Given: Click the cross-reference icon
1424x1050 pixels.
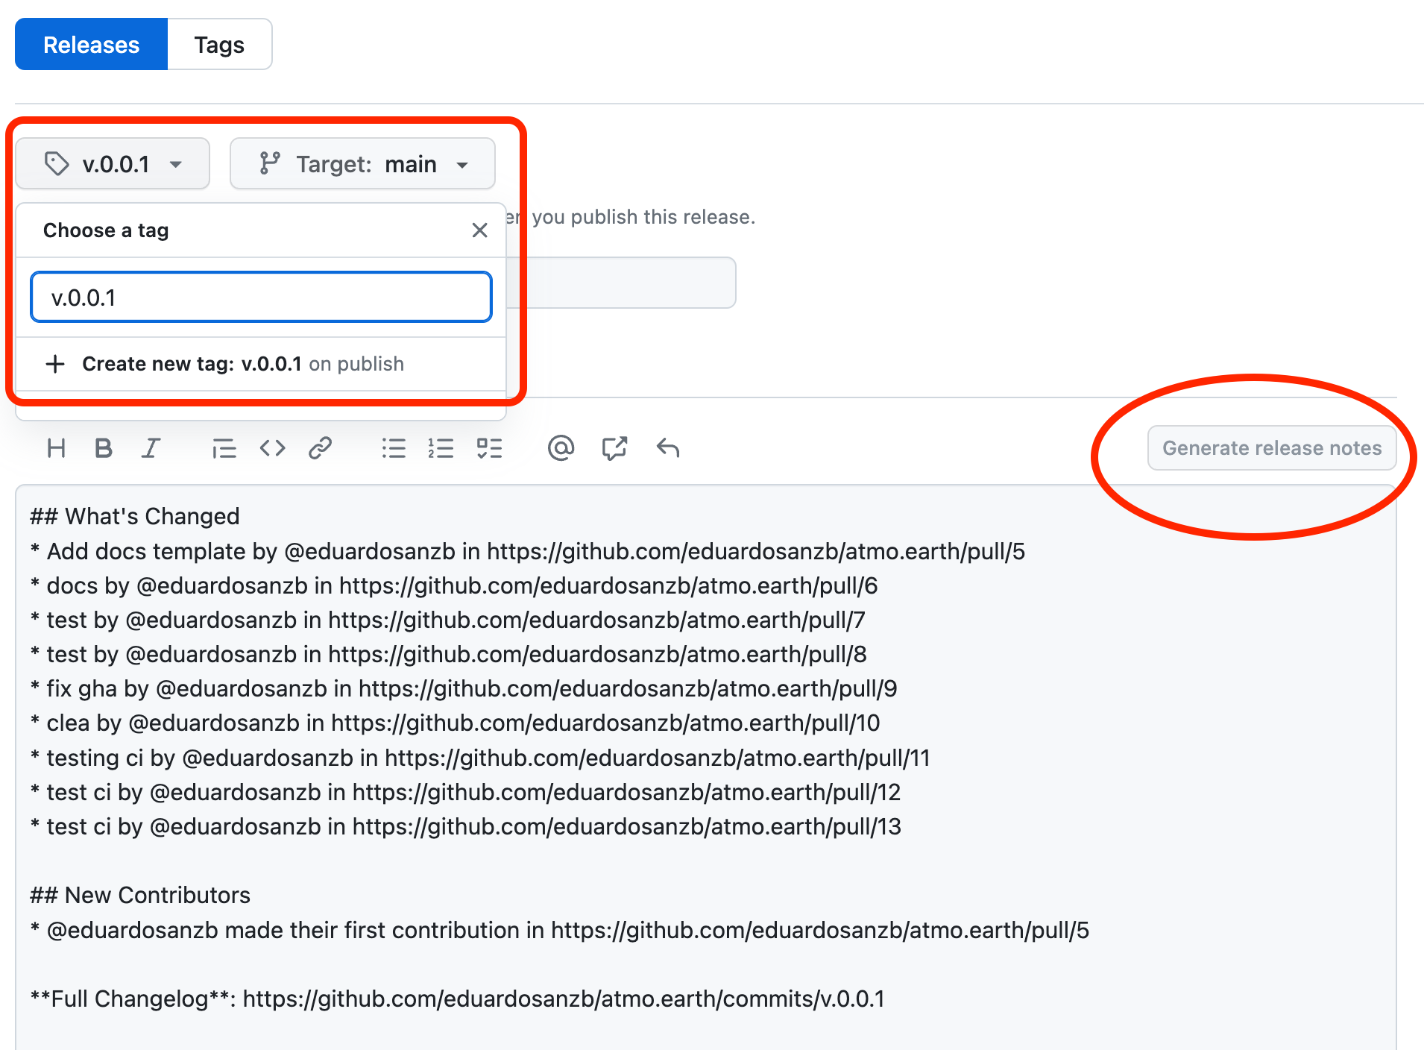Looking at the screenshot, I should click(x=614, y=448).
